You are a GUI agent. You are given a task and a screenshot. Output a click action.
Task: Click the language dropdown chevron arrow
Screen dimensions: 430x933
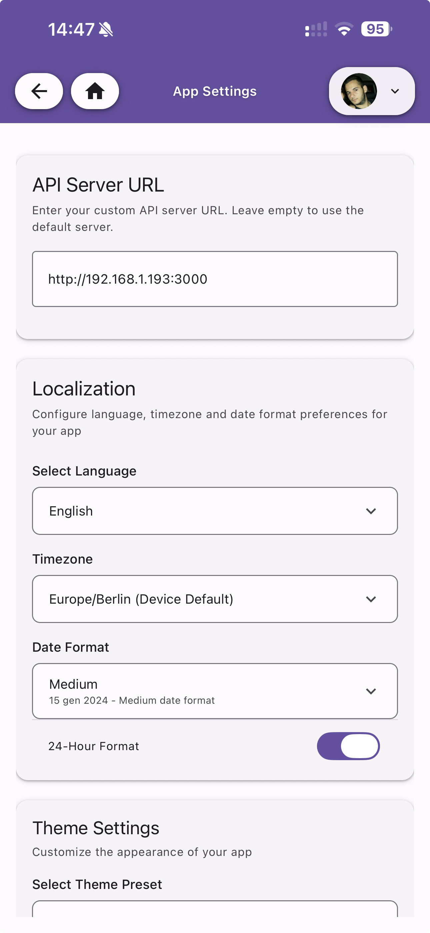371,511
